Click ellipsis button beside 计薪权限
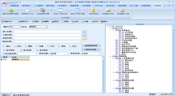Screen dimensions: 175x96 coord(84,35)
